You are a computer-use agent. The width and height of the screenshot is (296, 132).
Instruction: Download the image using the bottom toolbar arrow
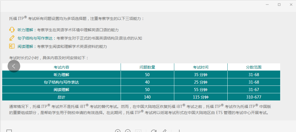[179, 131]
